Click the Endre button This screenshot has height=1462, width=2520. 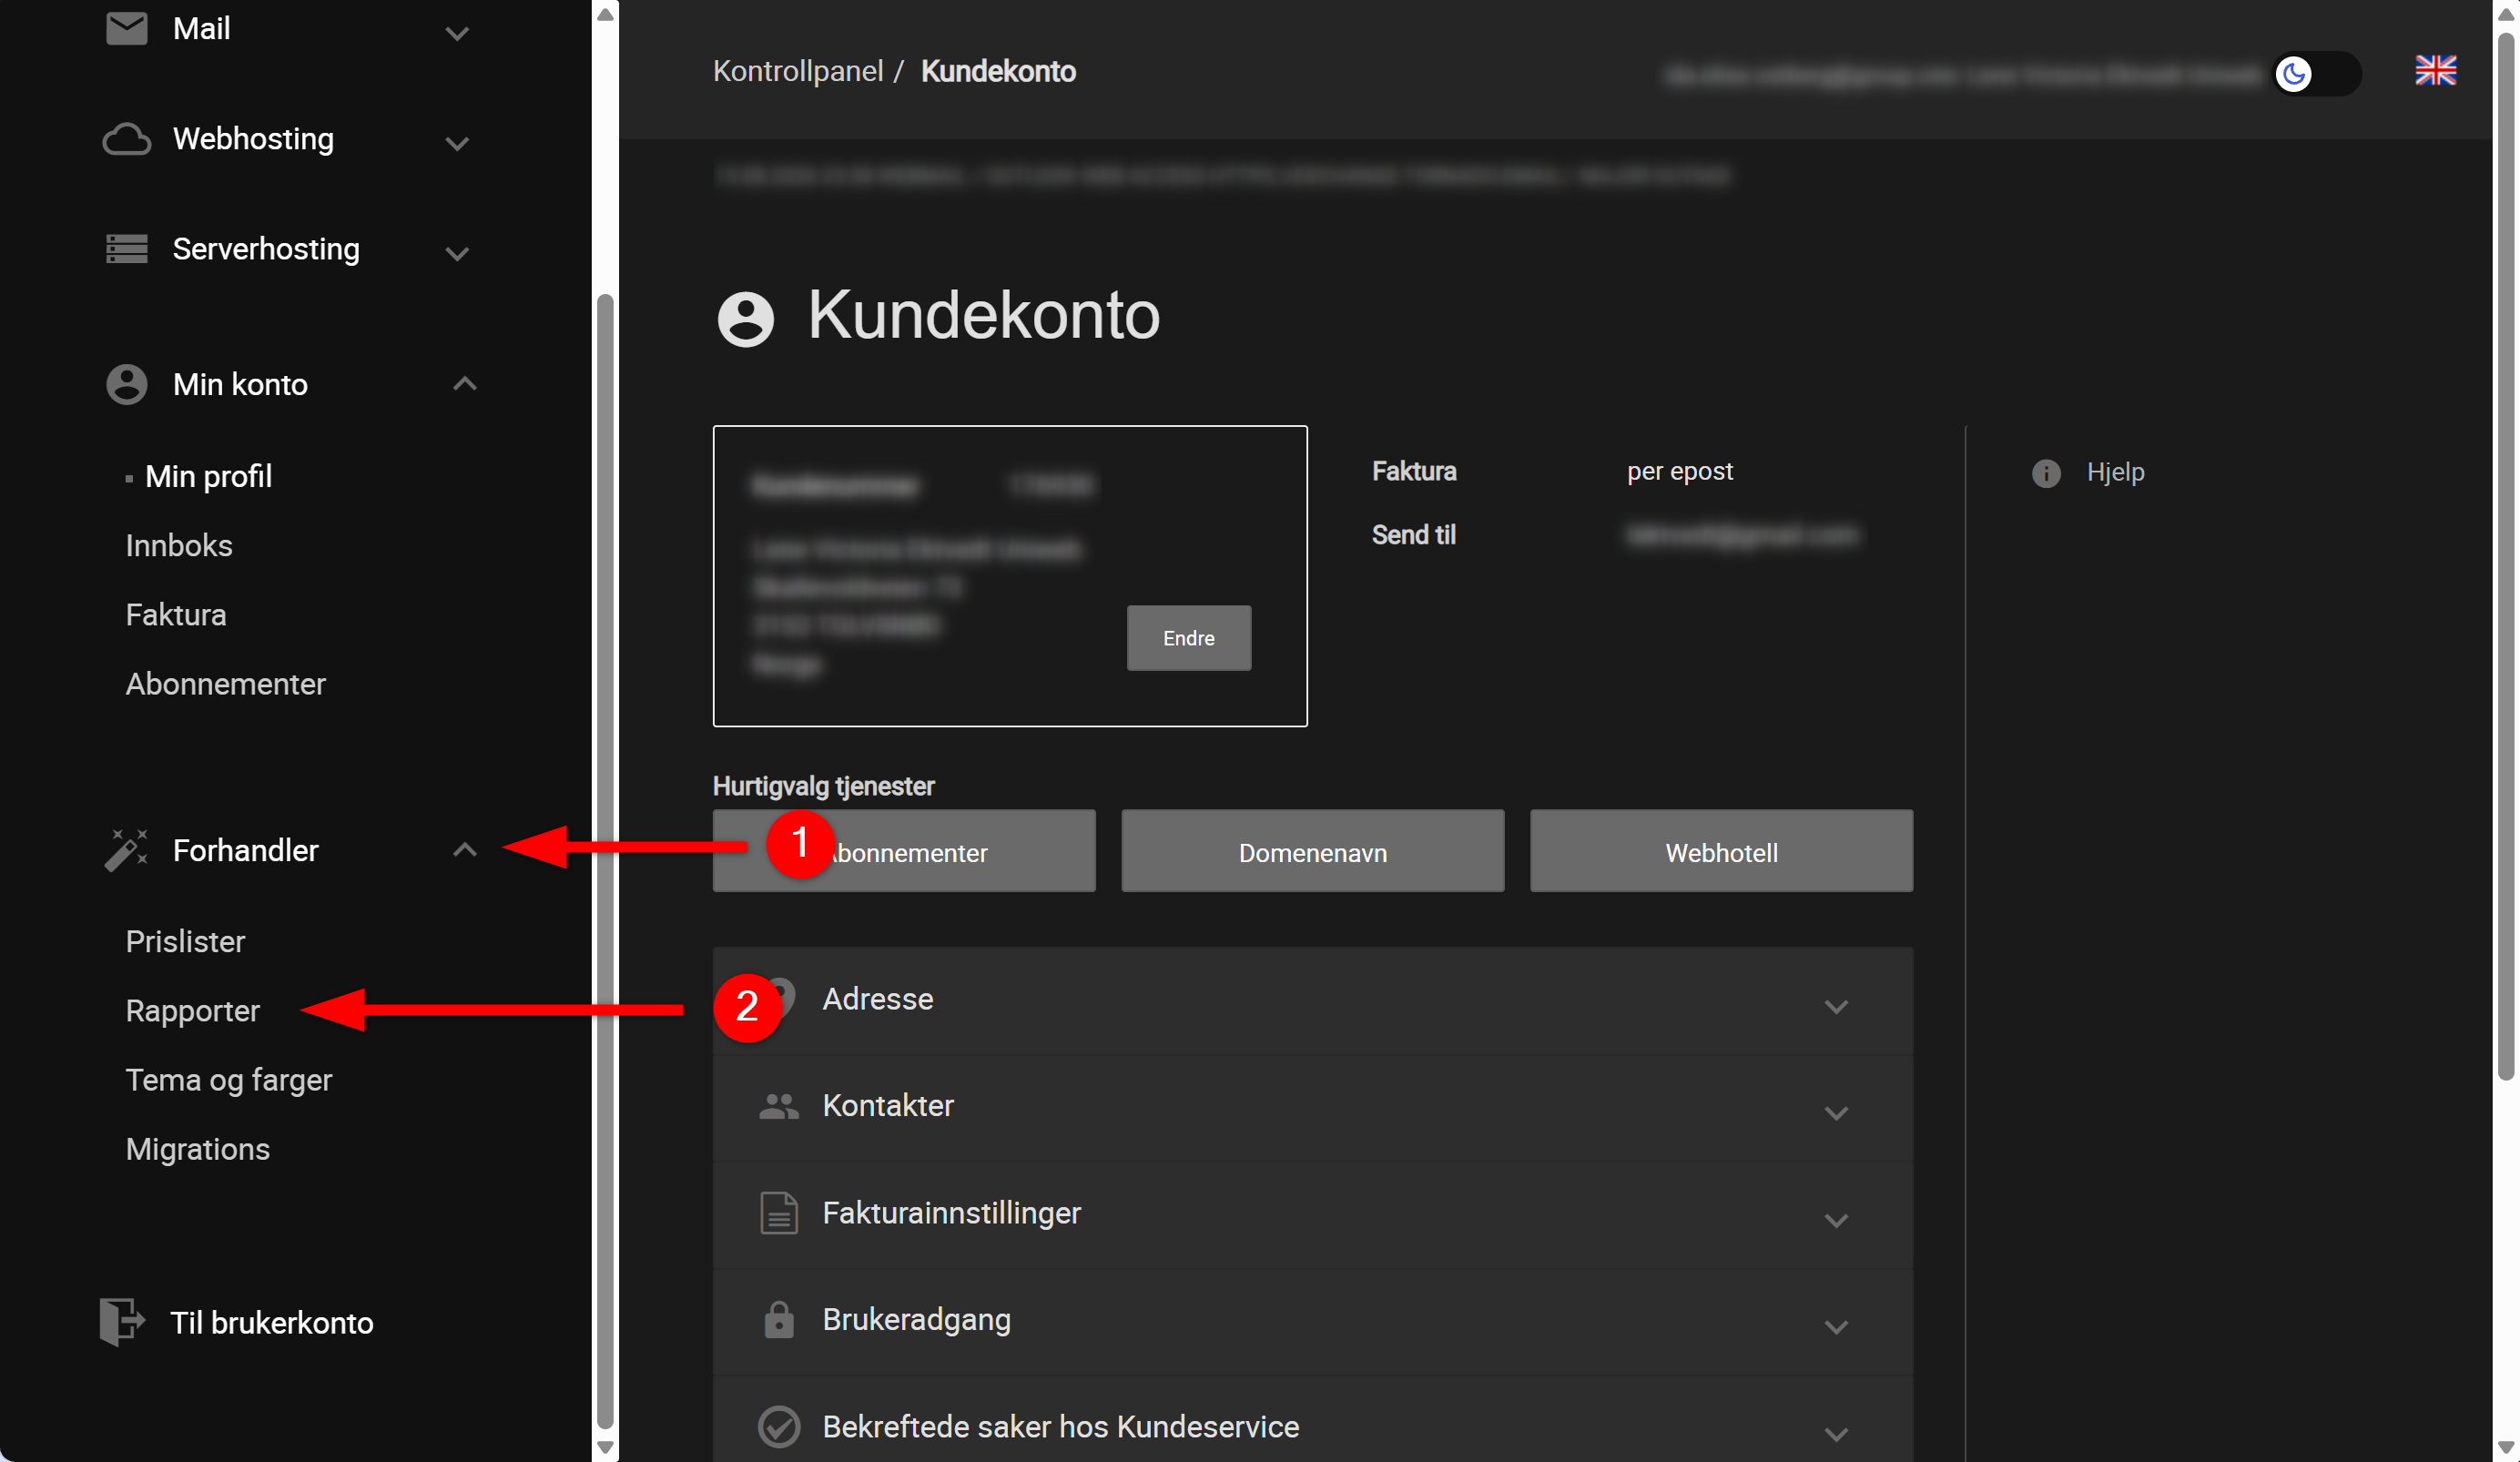click(1188, 638)
